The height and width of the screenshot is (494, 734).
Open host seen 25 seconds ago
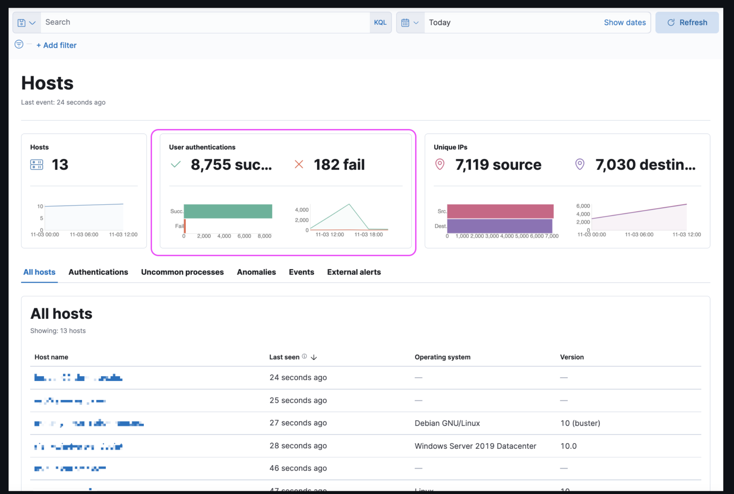[x=70, y=401]
